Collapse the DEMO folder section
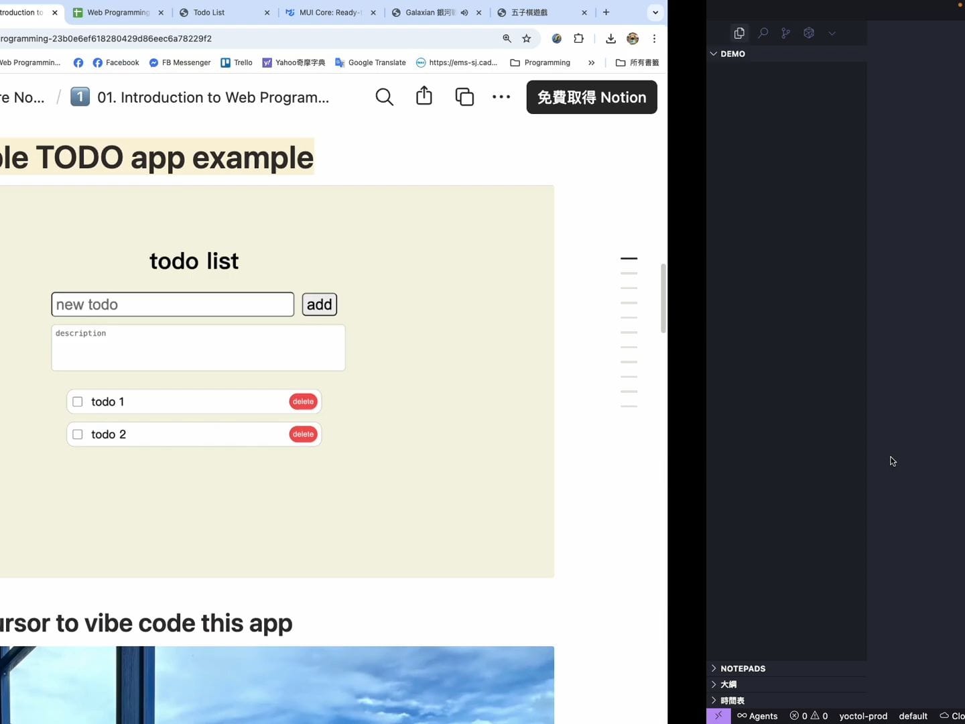Viewport: 965px width, 724px height. click(714, 54)
